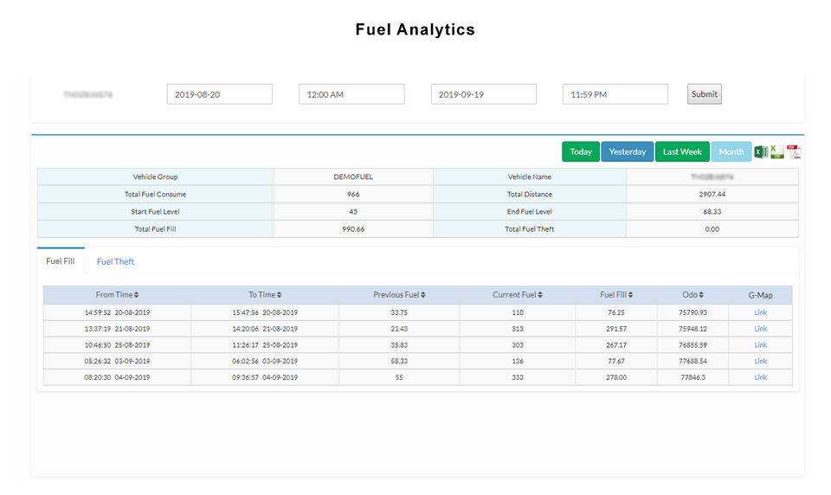Show Yesterday's fuel report
The image size is (831, 495).
tap(628, 151)
